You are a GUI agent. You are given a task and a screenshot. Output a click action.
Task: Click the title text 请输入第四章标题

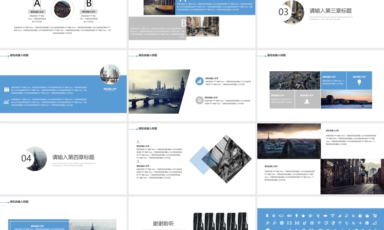[73, 157]
